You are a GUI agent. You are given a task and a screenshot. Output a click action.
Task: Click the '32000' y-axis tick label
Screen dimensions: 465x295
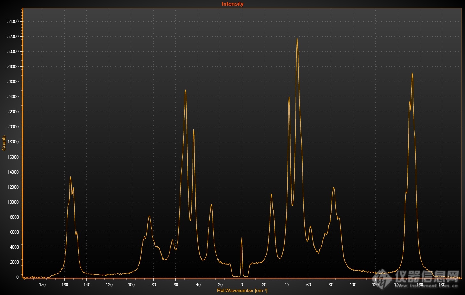coord(13,36)
